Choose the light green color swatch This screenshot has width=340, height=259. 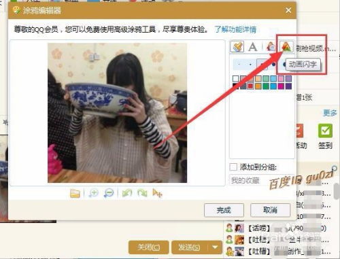point(266,79)
